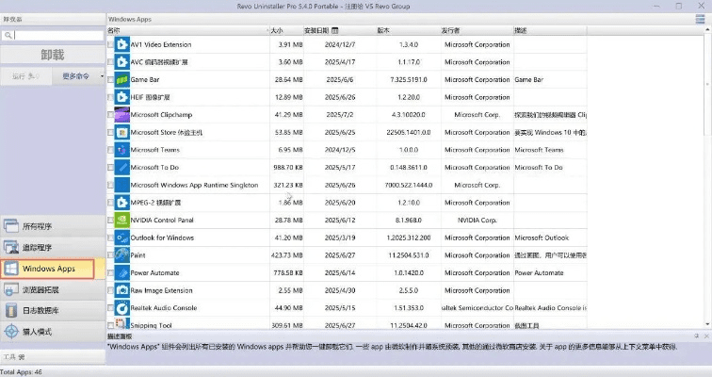This screenshot has height=377, width=712.
Task: Check the Game Bar checkbox
Action: (110, 79)
